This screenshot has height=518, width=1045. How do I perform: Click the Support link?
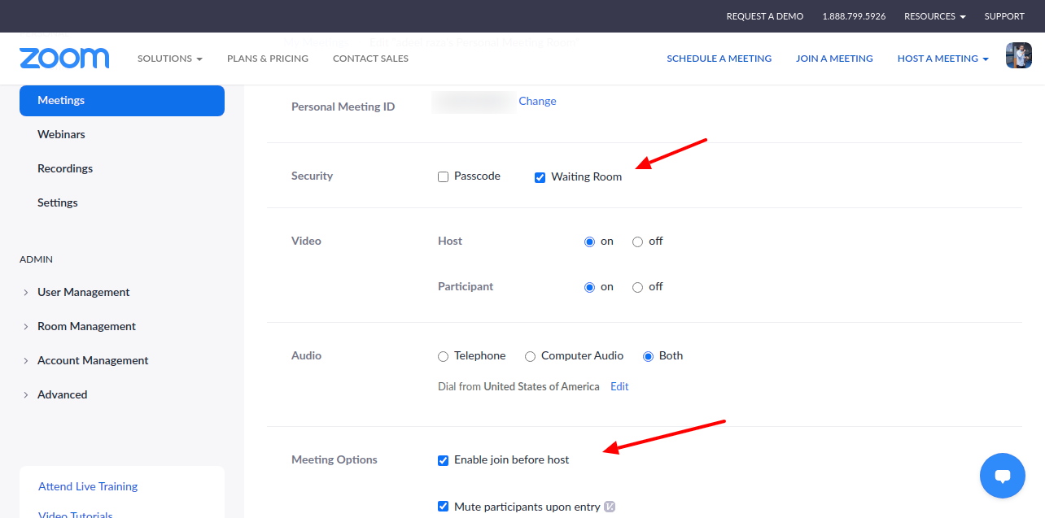pyautogui.click(x=1004, y=16)
